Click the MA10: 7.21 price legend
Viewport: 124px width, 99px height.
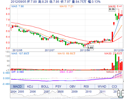click(66, 6)
